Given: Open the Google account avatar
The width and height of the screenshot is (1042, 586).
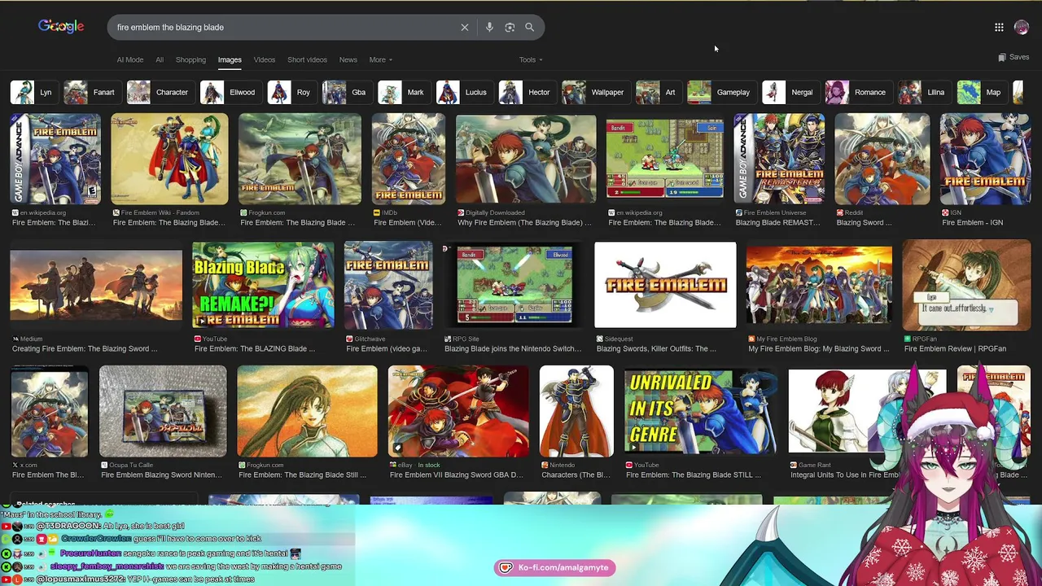Looking at the screenshot, I should coord(1022,28).
